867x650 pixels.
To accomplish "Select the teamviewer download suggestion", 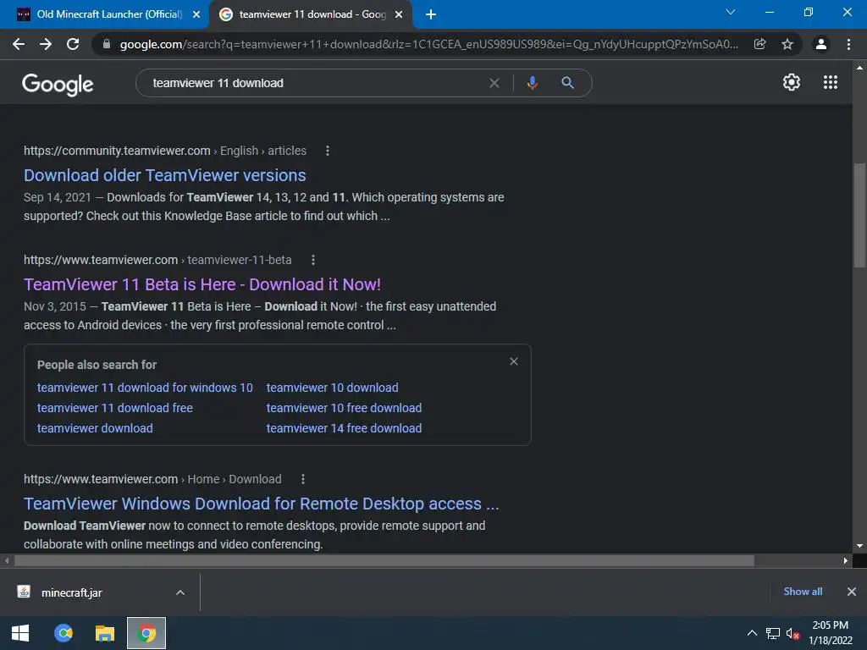I will (x=95, y=428).
